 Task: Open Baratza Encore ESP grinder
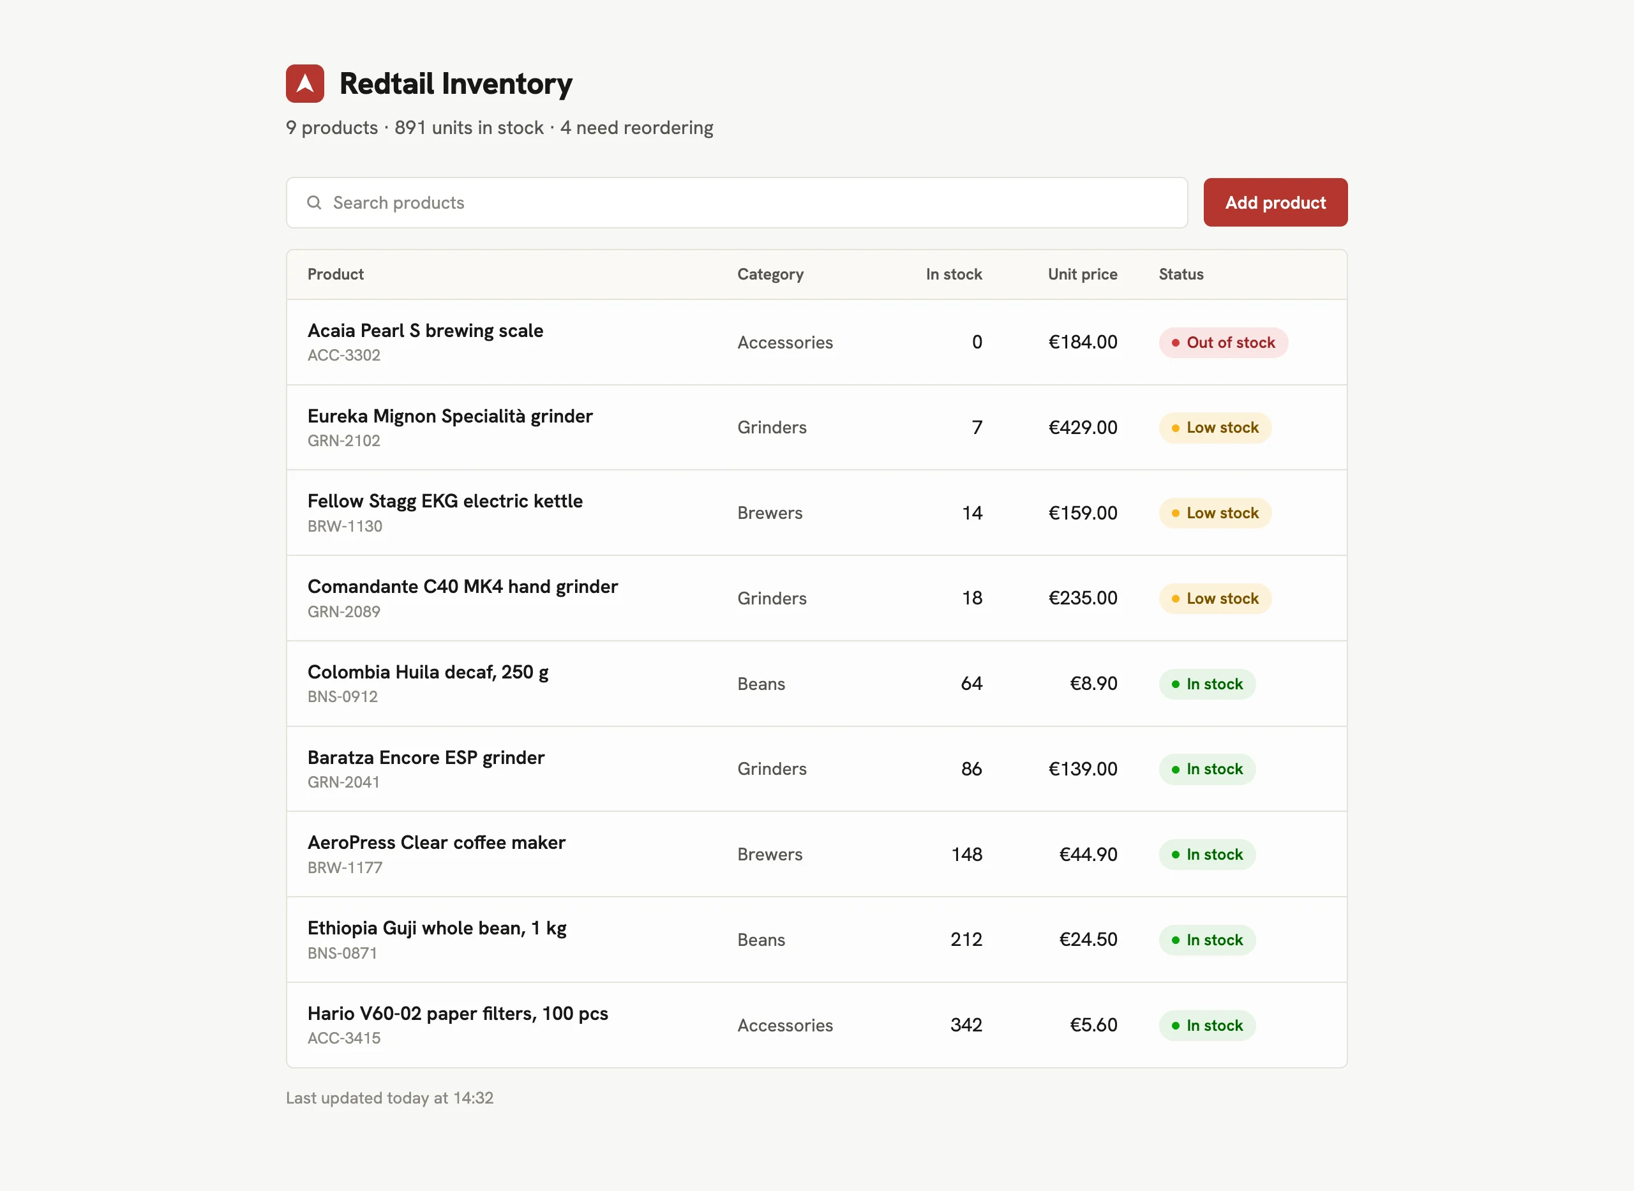click(x=426, y=758)
